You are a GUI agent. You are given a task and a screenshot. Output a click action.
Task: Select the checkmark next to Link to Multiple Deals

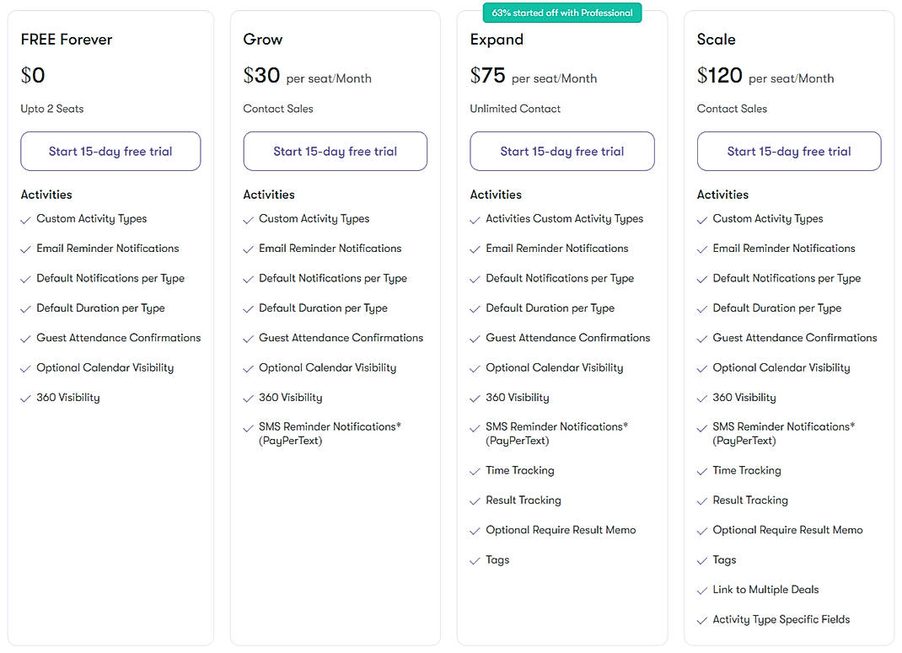pos(702,590)
